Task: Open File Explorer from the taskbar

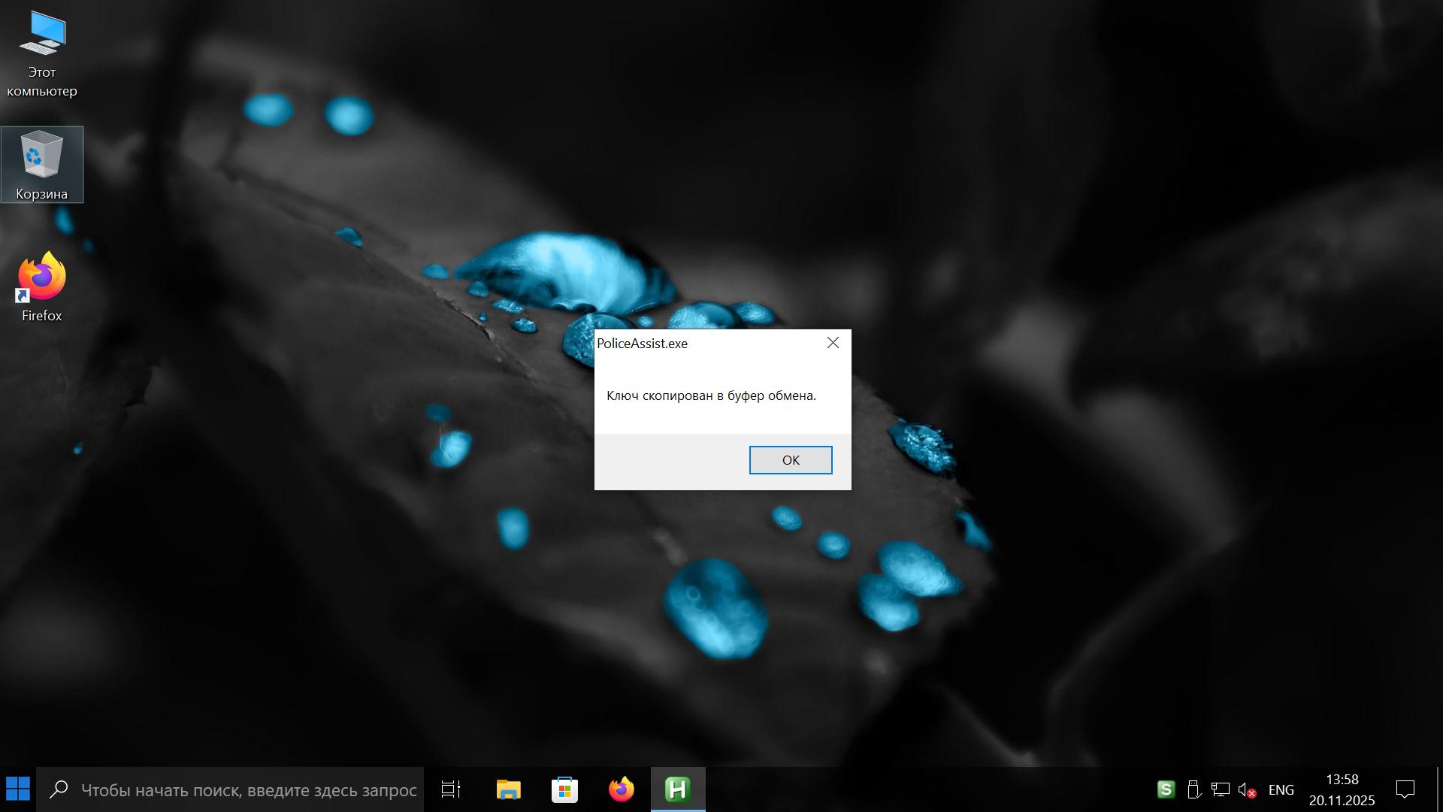Action: pos(508,789)
